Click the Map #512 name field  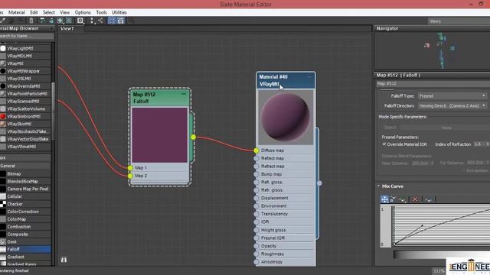pos(433,83)
